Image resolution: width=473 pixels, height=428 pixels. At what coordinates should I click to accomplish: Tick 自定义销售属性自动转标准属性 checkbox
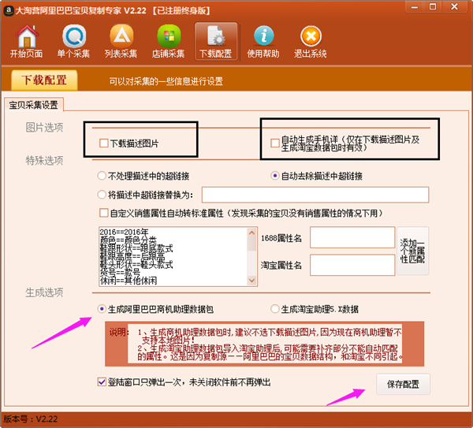click(x=104, y=213)
